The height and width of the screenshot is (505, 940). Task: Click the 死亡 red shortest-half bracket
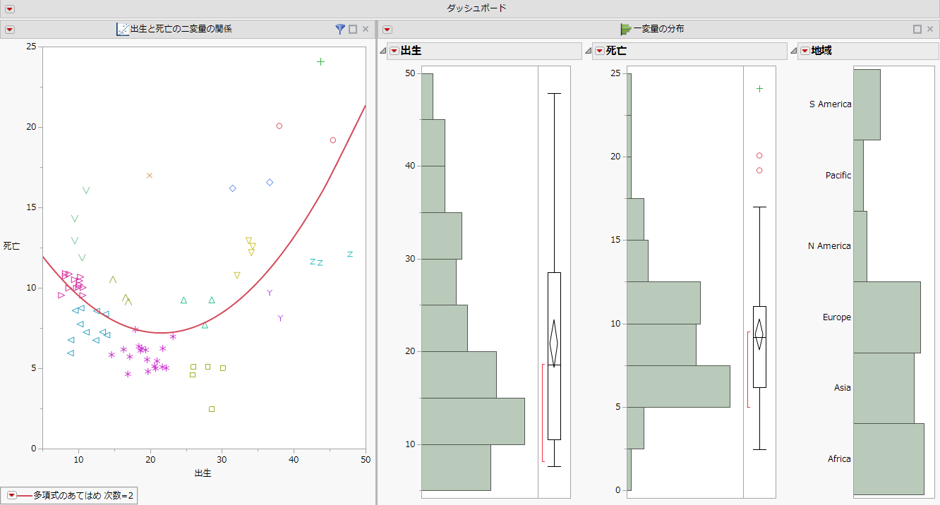click(748, 369)
